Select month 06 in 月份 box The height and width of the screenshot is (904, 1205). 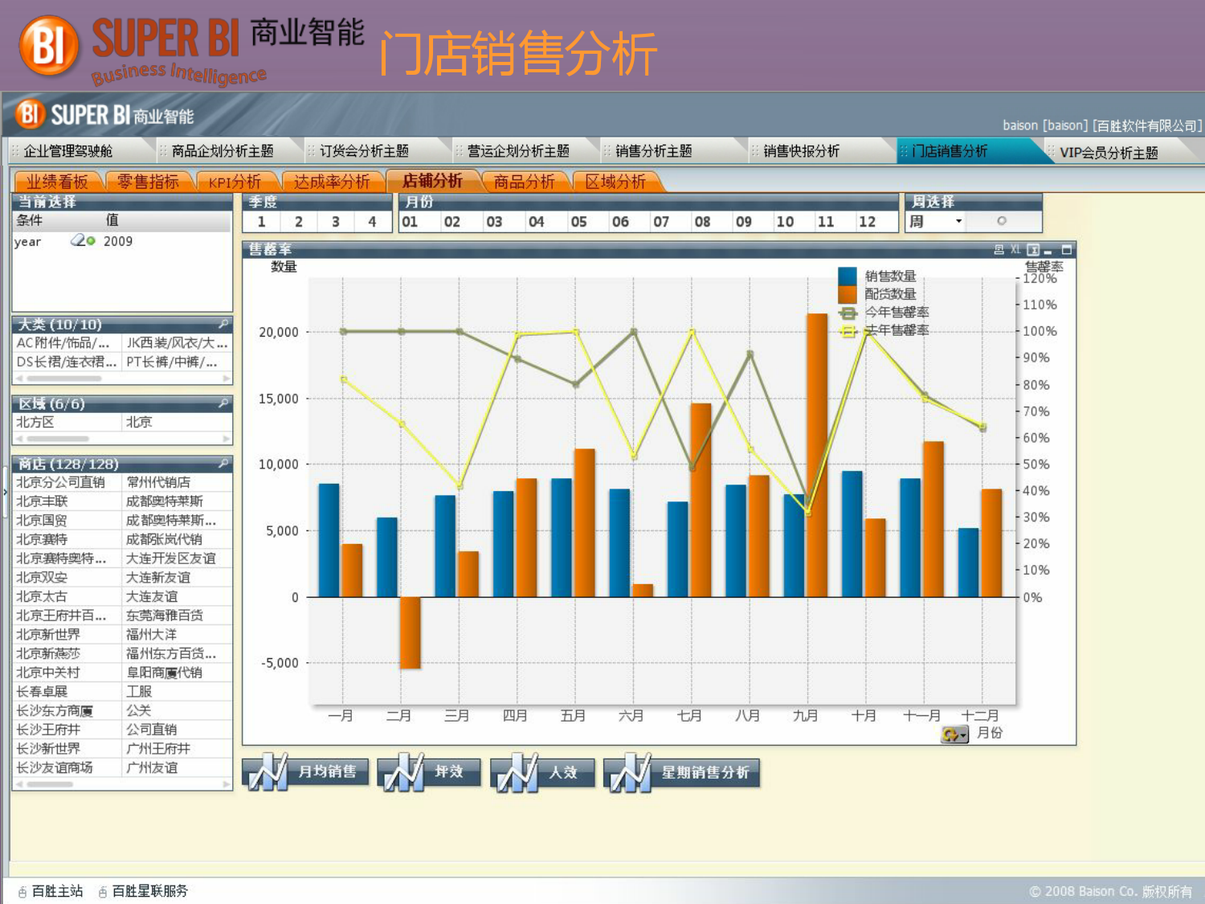[x=620, y=222]
